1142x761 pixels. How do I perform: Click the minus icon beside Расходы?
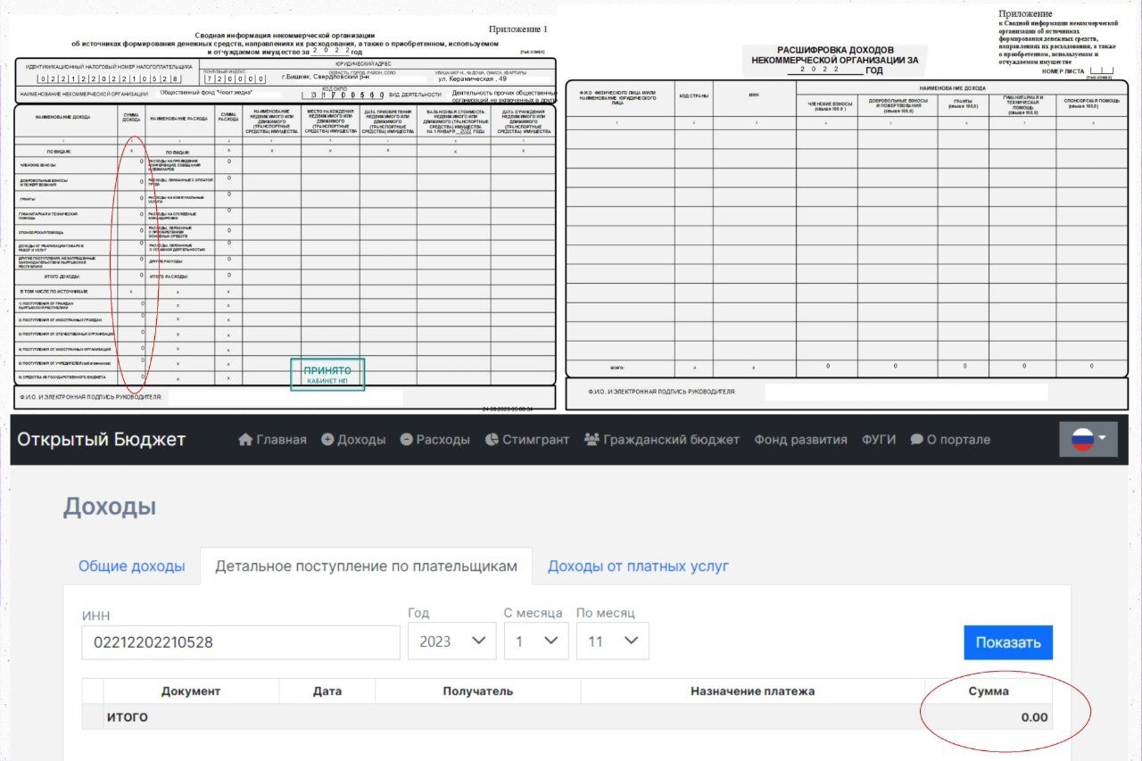(x=406, y=440)
